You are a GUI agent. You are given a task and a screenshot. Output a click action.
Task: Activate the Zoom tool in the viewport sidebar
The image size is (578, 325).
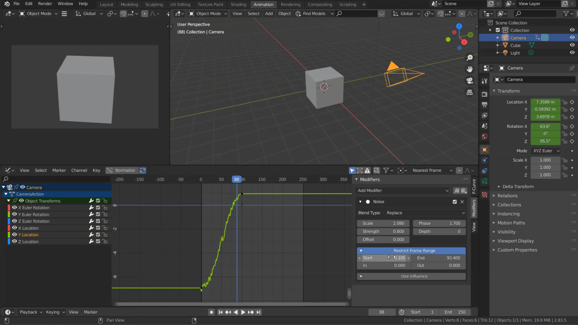click(470, 57)
